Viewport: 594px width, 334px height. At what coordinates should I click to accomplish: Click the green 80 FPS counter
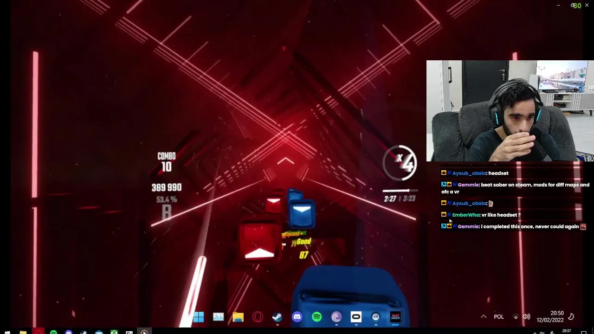577,6
